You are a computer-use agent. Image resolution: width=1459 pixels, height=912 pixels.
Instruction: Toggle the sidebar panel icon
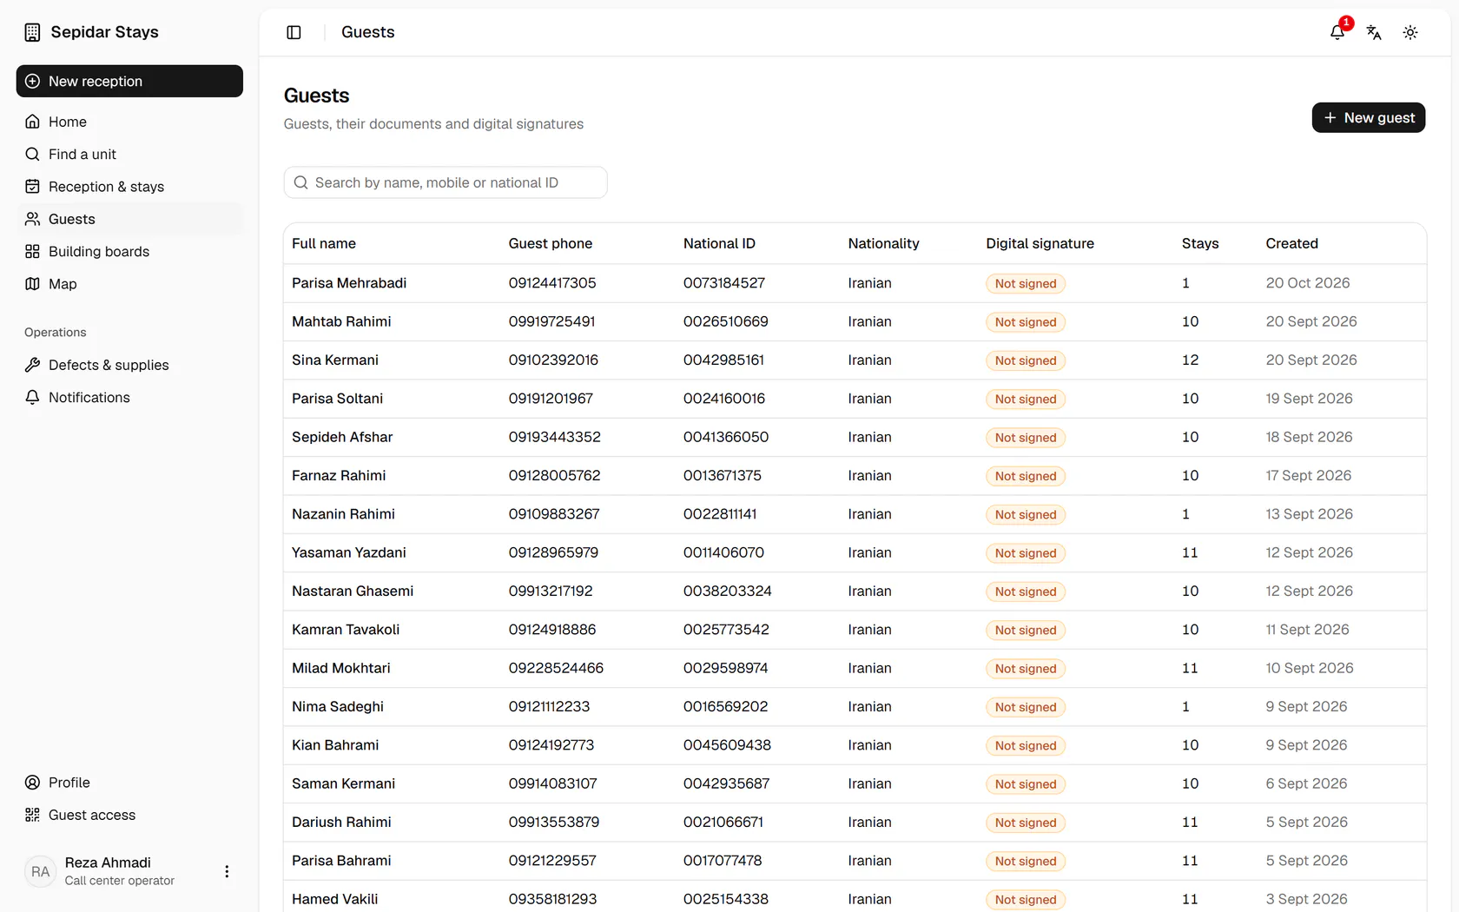coord(294,32)
